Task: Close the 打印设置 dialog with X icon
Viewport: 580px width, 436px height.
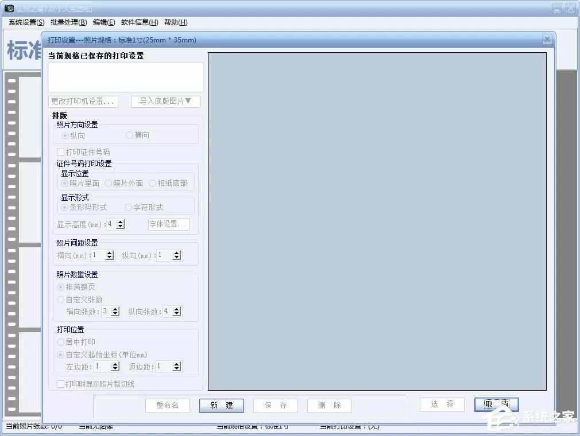Action: click(547, 39)
